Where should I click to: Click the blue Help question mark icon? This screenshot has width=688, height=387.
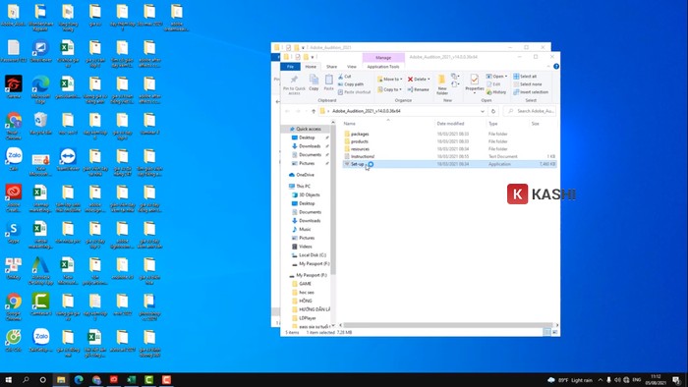(x=556, y=66)
